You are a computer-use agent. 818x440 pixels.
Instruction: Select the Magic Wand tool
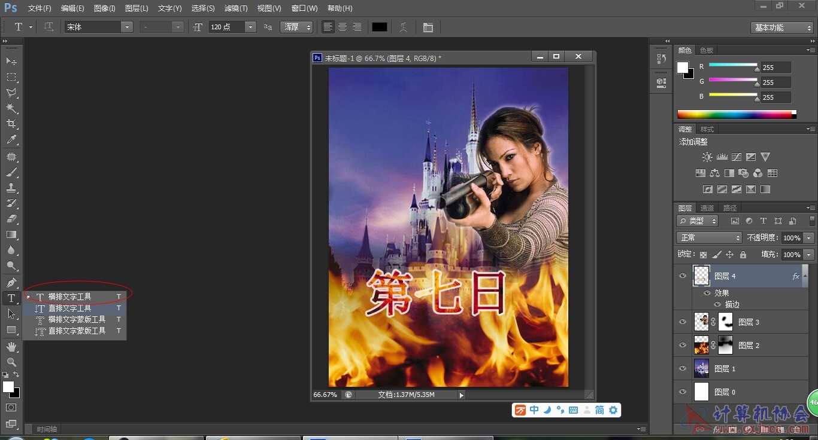(11, 108)
